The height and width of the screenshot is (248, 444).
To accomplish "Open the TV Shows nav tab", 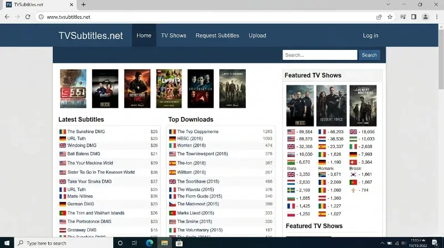I will click(x=174, y=36).
